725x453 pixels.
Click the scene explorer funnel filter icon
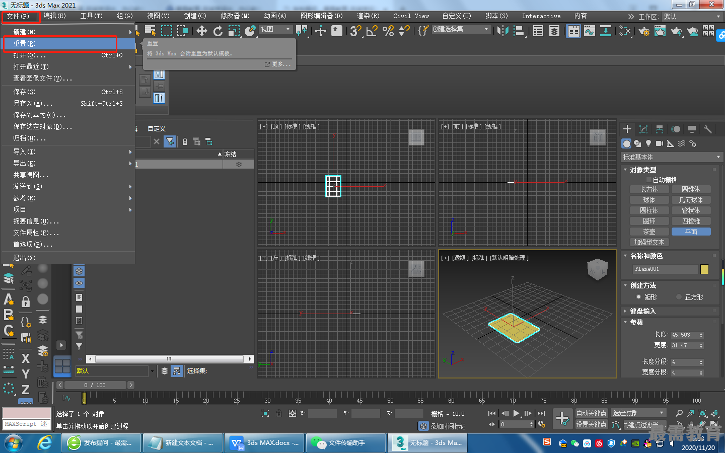click(x=170, y=141)
